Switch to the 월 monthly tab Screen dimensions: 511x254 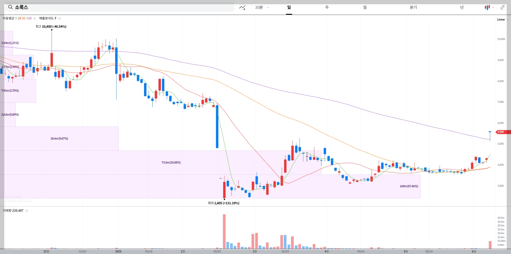point(365,7)
